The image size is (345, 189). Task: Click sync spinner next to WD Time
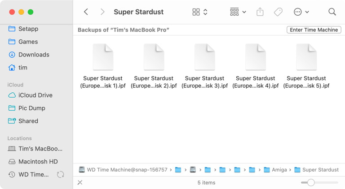61,175
